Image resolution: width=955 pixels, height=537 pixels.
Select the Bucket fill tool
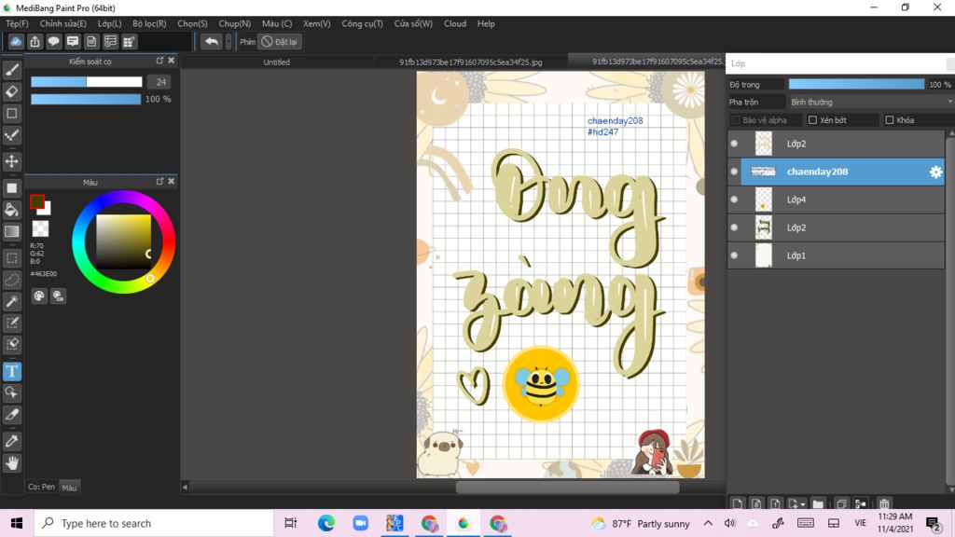tap(11, 210)
